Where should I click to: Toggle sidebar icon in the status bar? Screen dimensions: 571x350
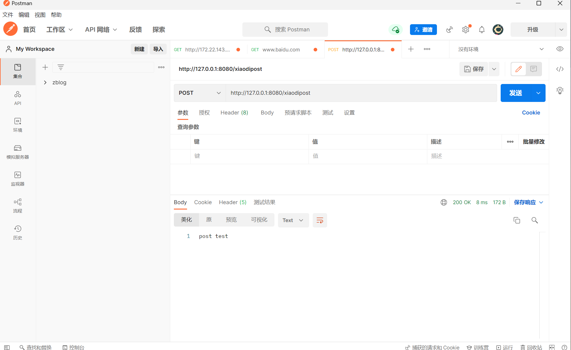7,347
